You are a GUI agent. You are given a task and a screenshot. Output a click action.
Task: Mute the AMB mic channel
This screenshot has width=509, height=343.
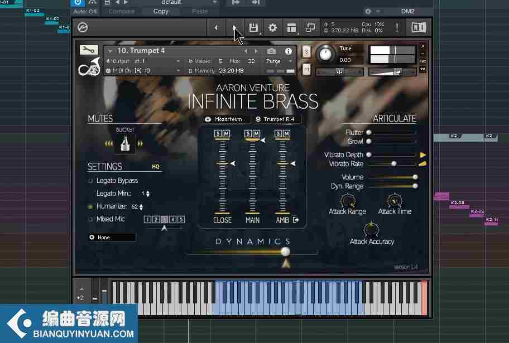point(287,134)
